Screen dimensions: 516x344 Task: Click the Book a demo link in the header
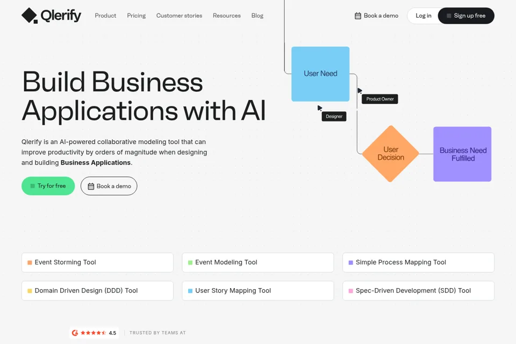tap(376, 16)
